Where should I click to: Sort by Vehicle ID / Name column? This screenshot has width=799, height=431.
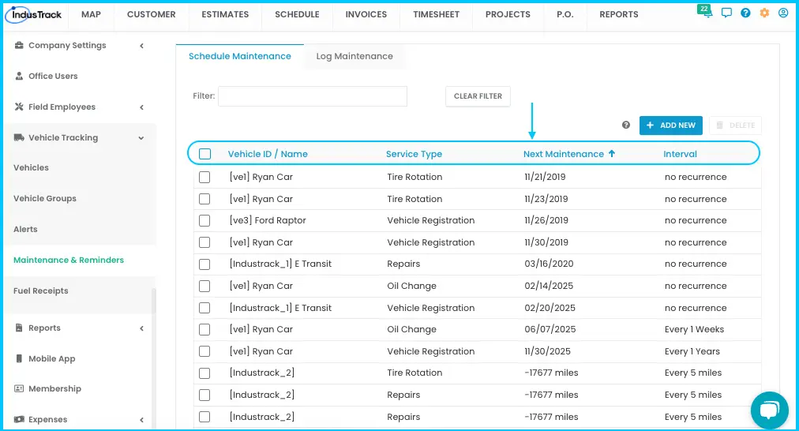(268, 154)
